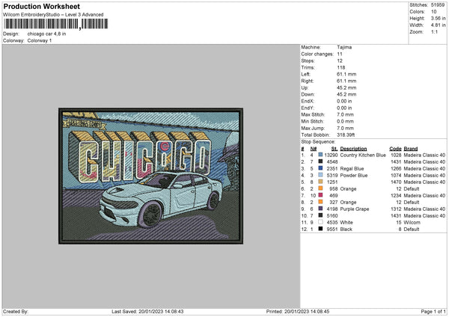Click the Trims value 118
The width and height of the screenshot is (449, 317).
click(x=340, y=67)
